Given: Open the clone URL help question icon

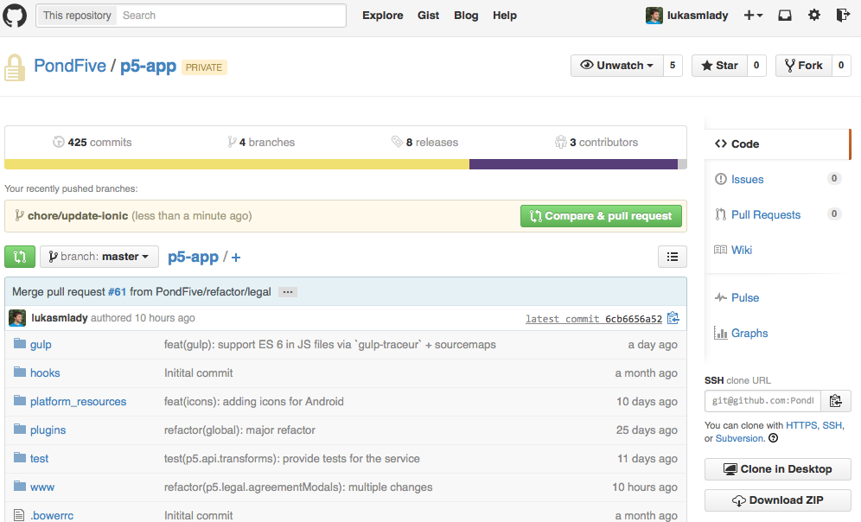Looking at the screenshot, I should coord(773,438).
